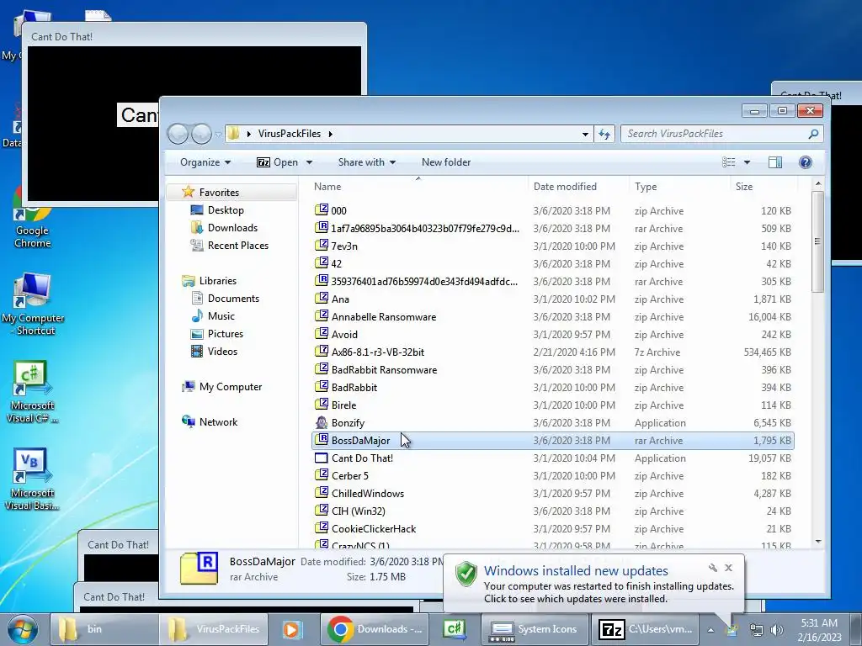The width and height of the screenshot is (862, 646).
Task: Click the taskbar clock showing 5:31 AM
Action: [819, 630]
